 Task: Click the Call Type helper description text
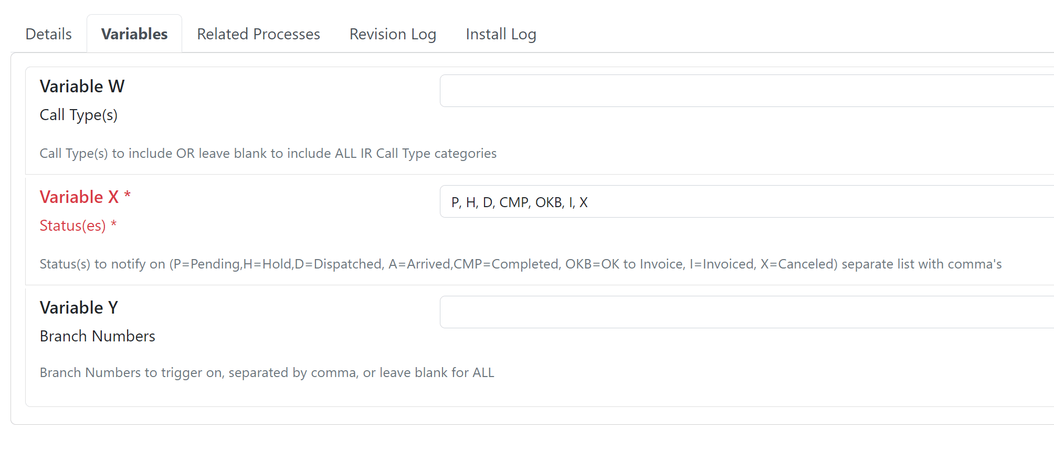click(268, 153)
